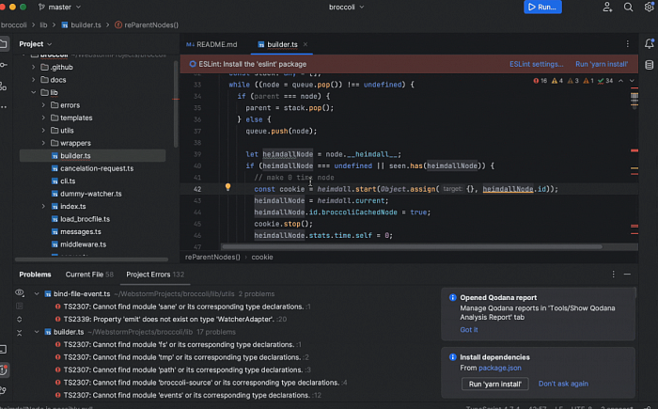
Task: Open the structure tool window icon
Action: point(4,87)
